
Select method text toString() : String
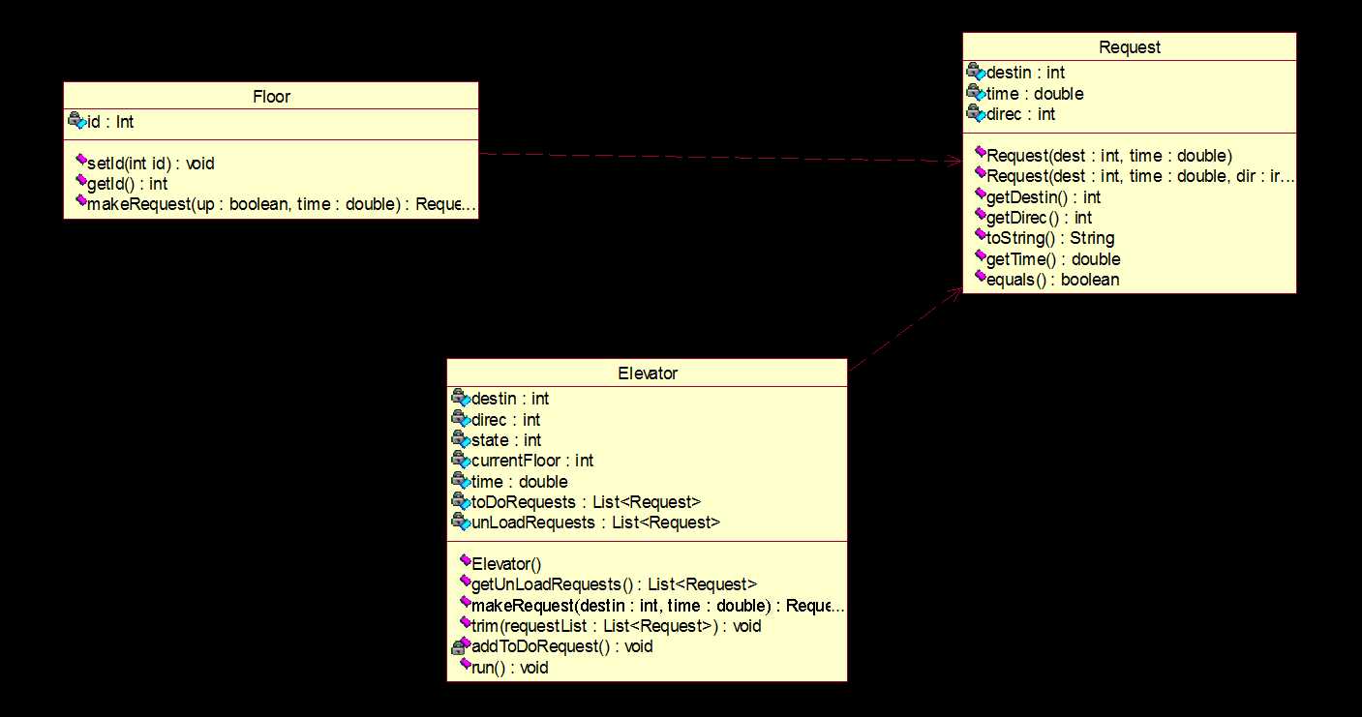tap(1050, 237)
